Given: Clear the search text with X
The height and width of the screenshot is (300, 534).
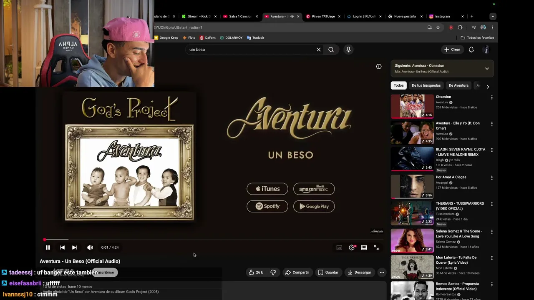Looking at the screenshot, I should pyautogui.click(x=319, y=50).
